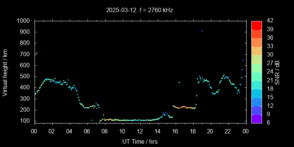Click the red 39–42 dB colorbar segment

(257, 25)
